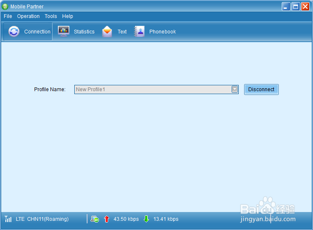Image resolution: width=313 pixels, height=230 pixels.
Task: Go to the Phonebook tab
Action: pos(155,32)
